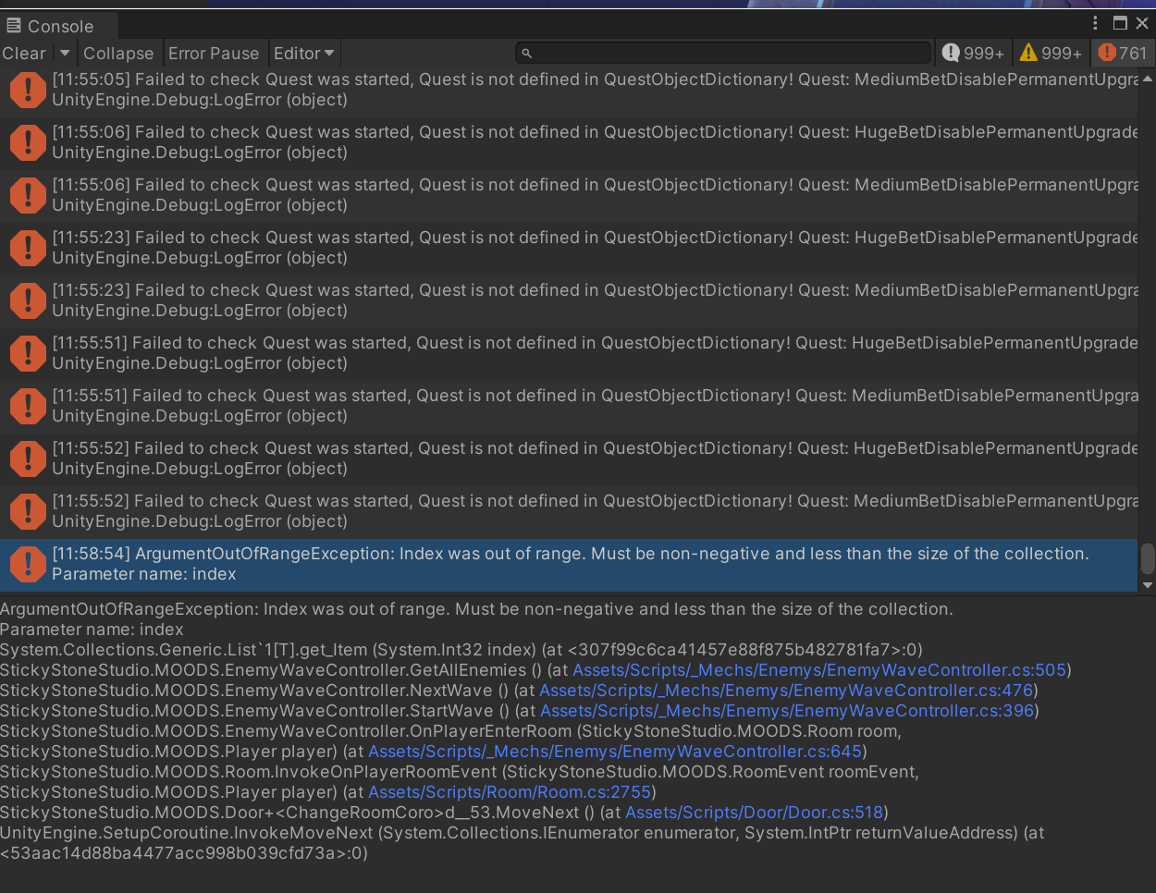Viewport: 1156px width, 893px height.
Task: Open the Room.cs:2755 stack trace link
Action: (x=510, y=792)
